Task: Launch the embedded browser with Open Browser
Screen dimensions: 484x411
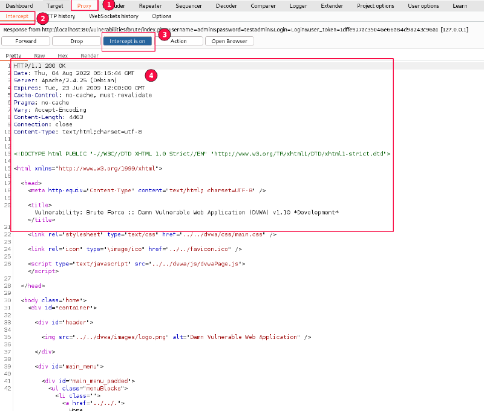Action: point(229,41)
